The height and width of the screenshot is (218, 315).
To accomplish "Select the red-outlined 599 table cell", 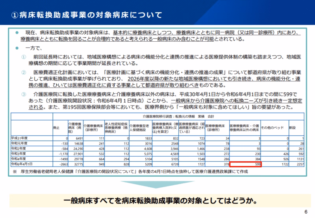I will click(244, 164).
